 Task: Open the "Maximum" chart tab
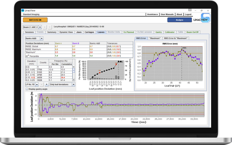click(x=155, y=38)
